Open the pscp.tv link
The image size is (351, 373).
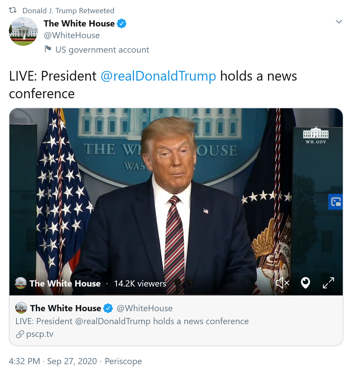point(40,334)
